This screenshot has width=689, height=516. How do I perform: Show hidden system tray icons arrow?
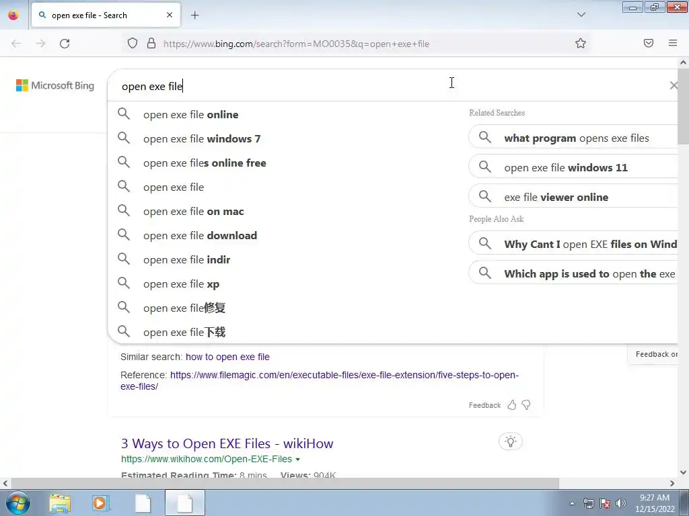coord(572,503)
